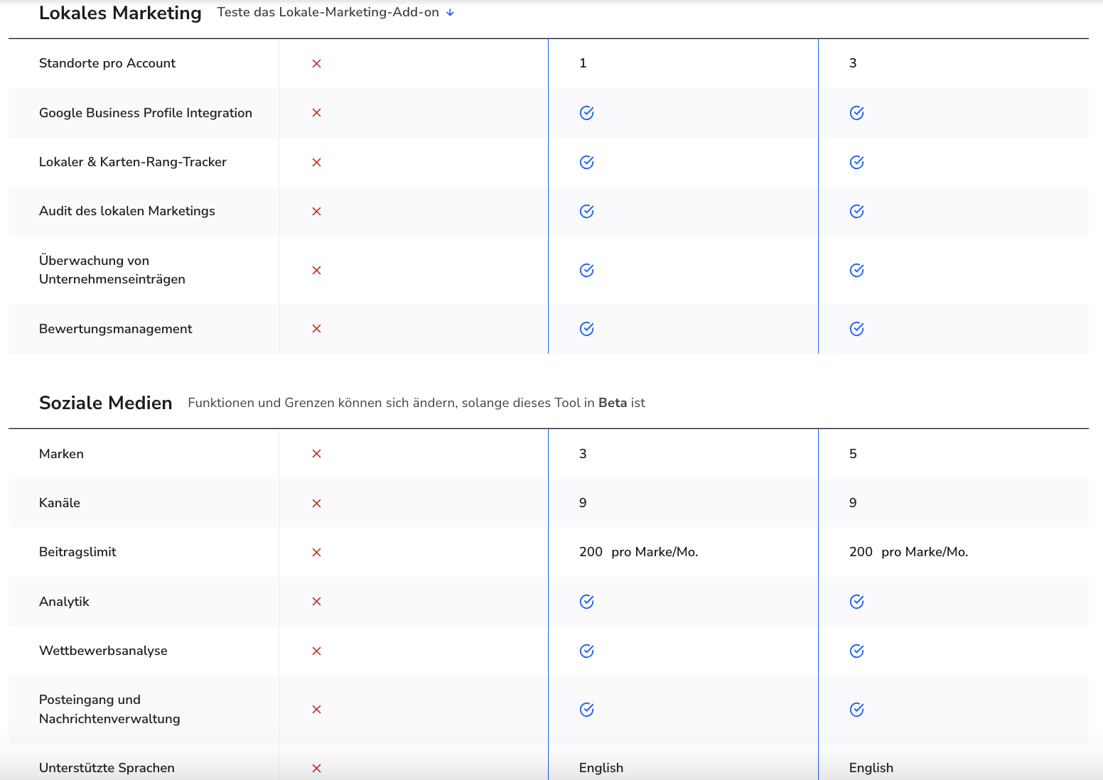Click the 'Beitragslimit' row label

pos(77,552)
